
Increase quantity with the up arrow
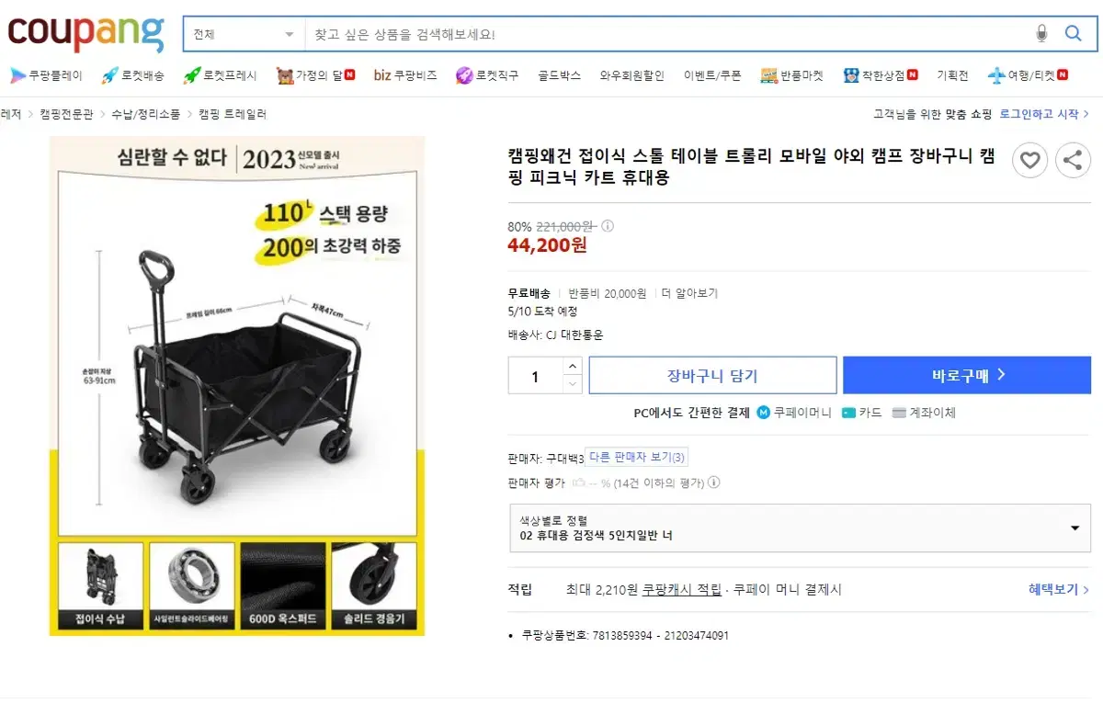pyautogui.click(x=573, y=366)
